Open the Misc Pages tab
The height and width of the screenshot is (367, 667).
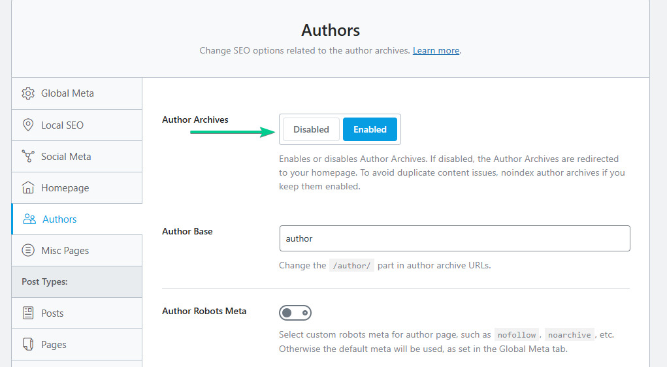point(65,250)
